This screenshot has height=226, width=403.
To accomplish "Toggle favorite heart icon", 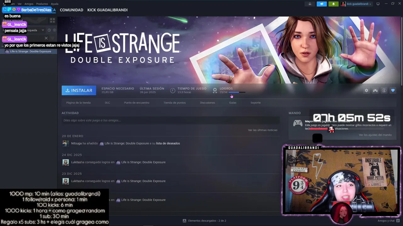I will 393,90.
